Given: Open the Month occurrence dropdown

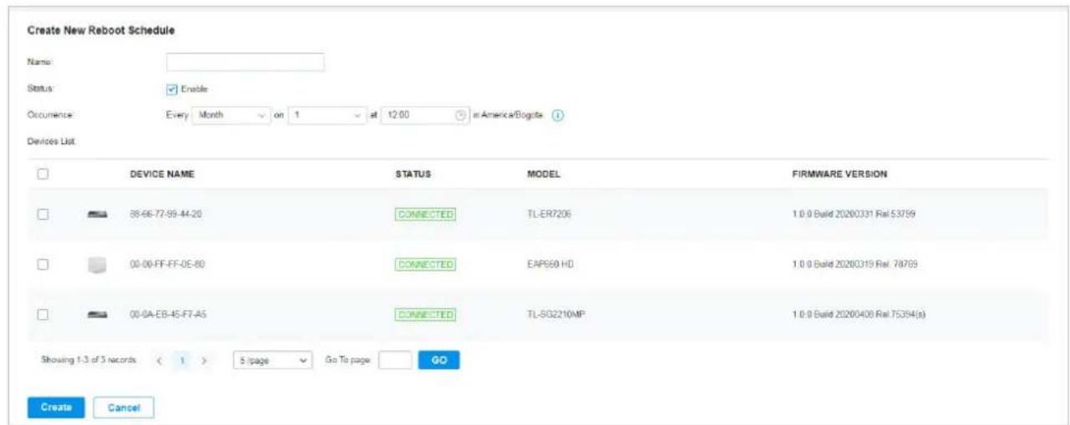Looking at the screenshot, I should pyautogui.click(x=232, y=114).
